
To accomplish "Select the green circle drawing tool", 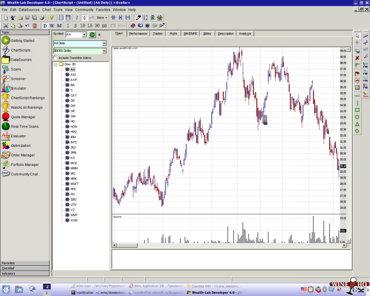I will (357, 117).
